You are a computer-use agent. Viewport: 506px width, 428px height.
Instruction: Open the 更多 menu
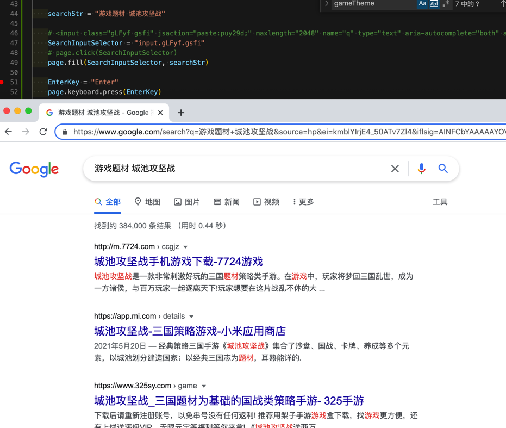click(303, 202)
